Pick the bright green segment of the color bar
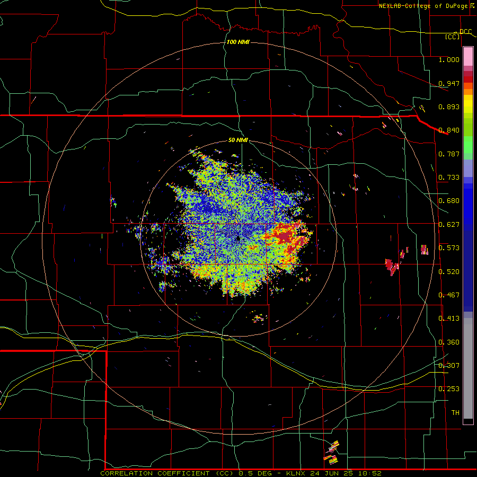This screenshot has width=477, height=477. 468,145
